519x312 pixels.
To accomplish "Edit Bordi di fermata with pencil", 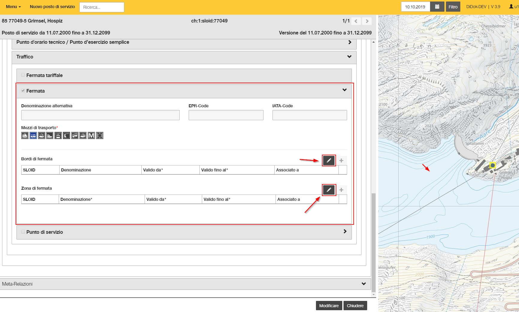I will [x=329, y=161].
